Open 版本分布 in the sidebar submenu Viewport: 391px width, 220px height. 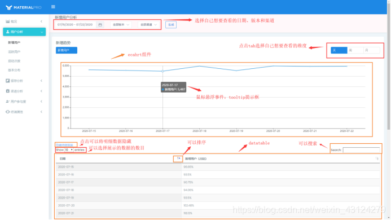click(14, 71)
